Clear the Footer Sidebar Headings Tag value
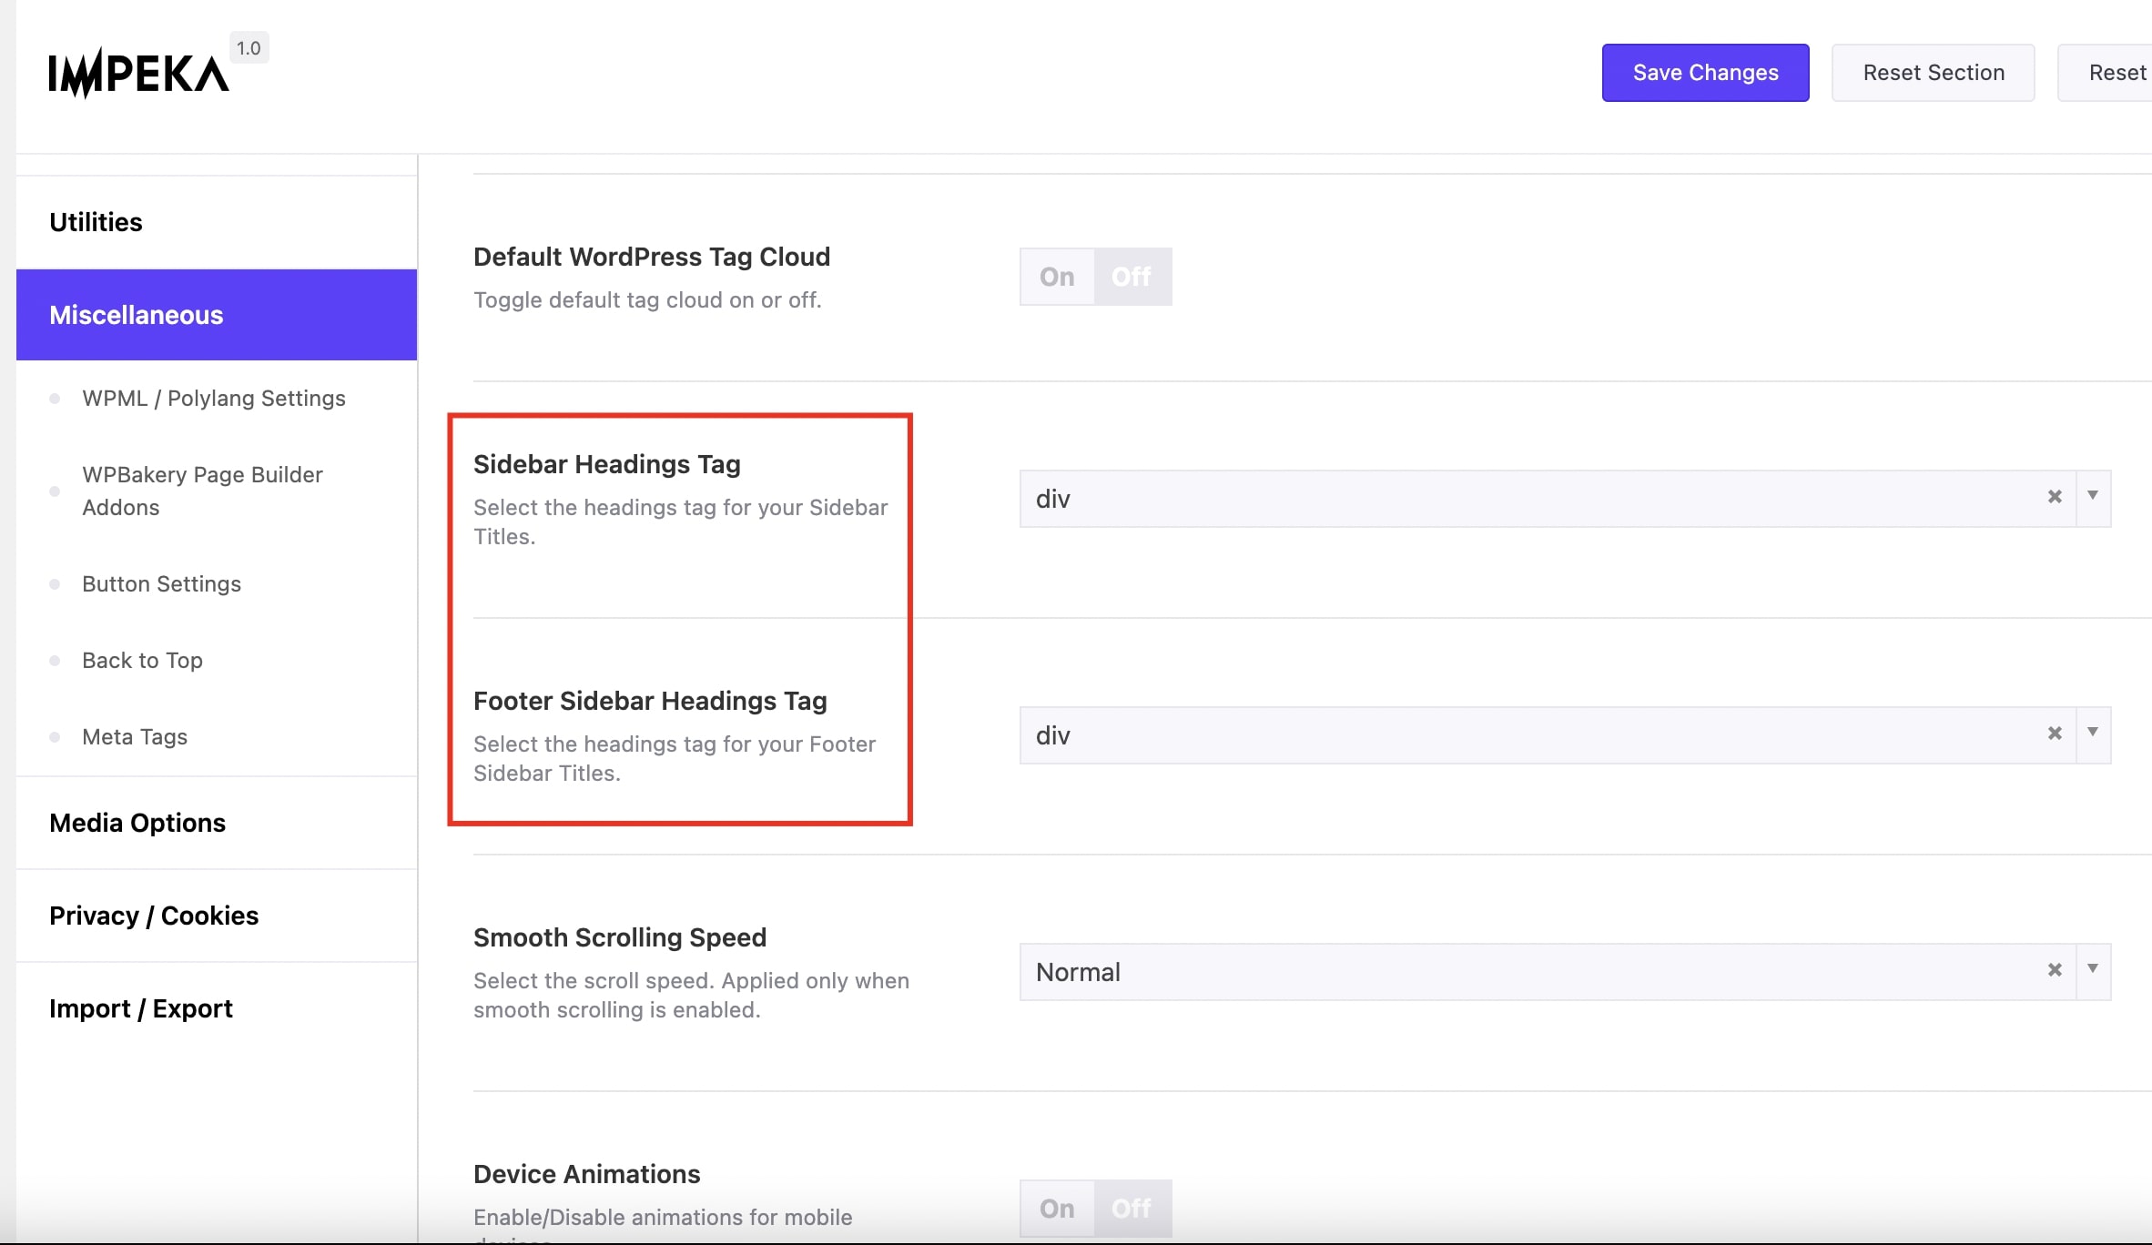 pos(2054,734)
